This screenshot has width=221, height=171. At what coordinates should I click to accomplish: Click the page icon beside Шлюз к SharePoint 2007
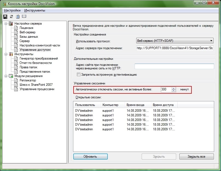16,85
